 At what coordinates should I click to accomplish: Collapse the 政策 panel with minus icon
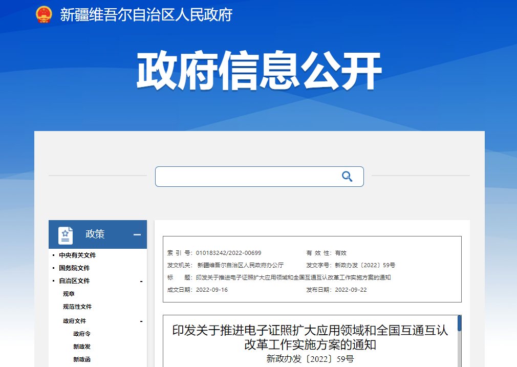pyautogui.click(x=137, y=234)
